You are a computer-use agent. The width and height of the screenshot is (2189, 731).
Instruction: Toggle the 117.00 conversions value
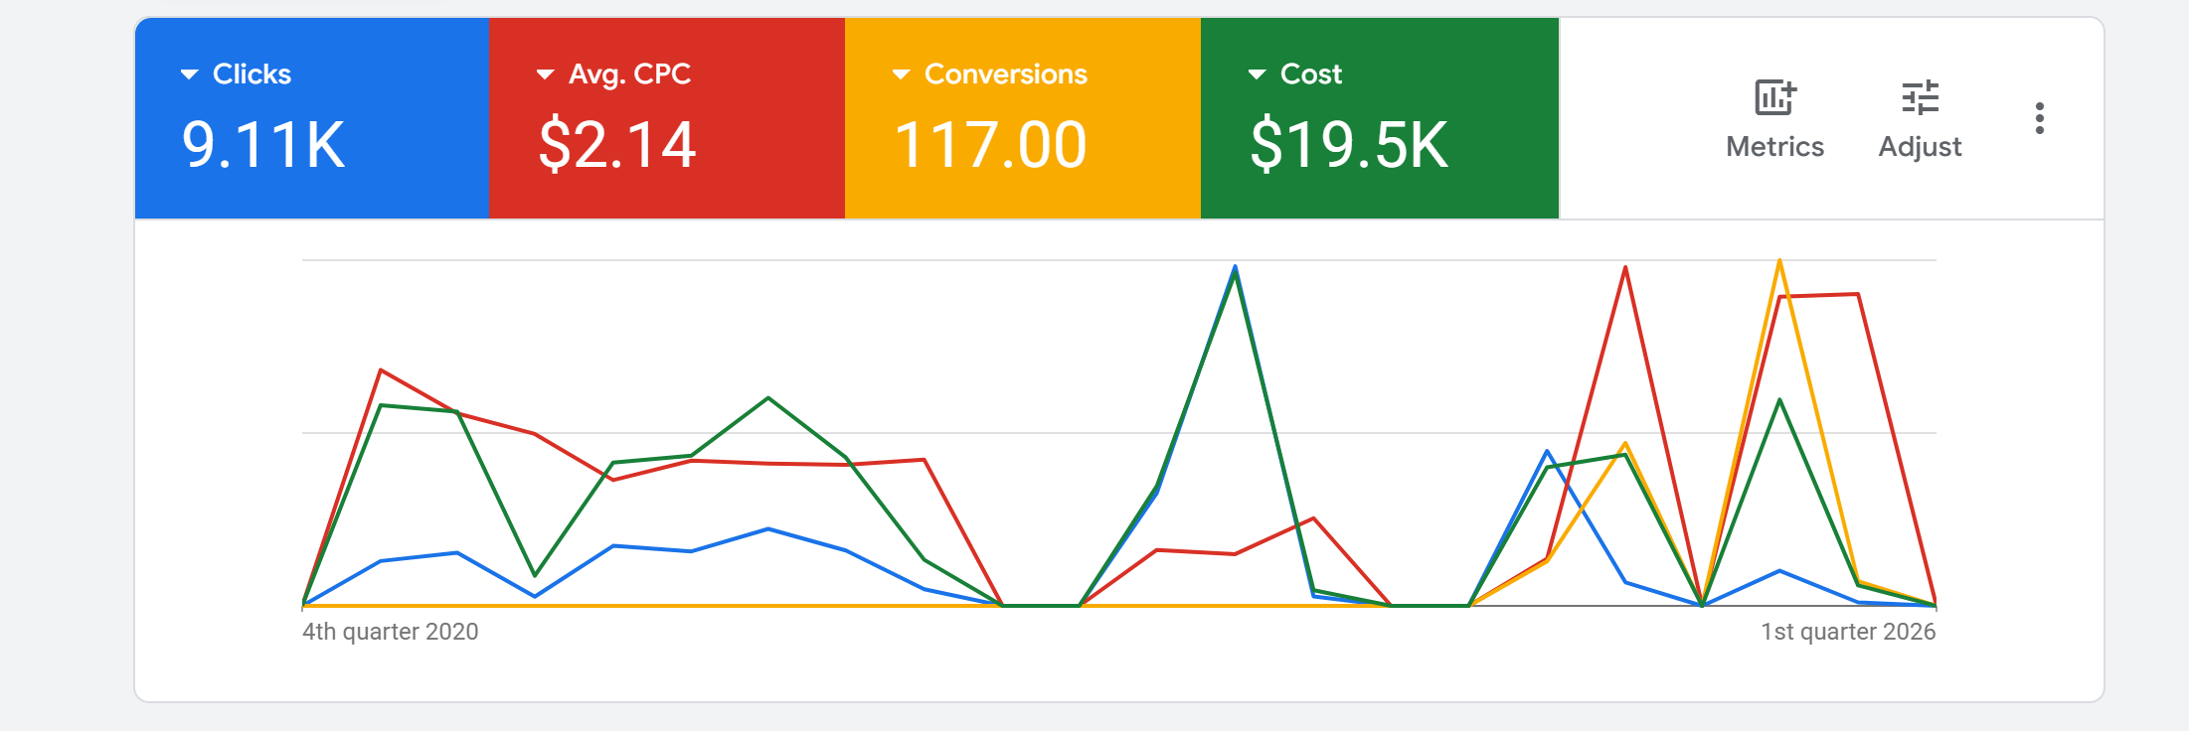click(x=990, y=145)
